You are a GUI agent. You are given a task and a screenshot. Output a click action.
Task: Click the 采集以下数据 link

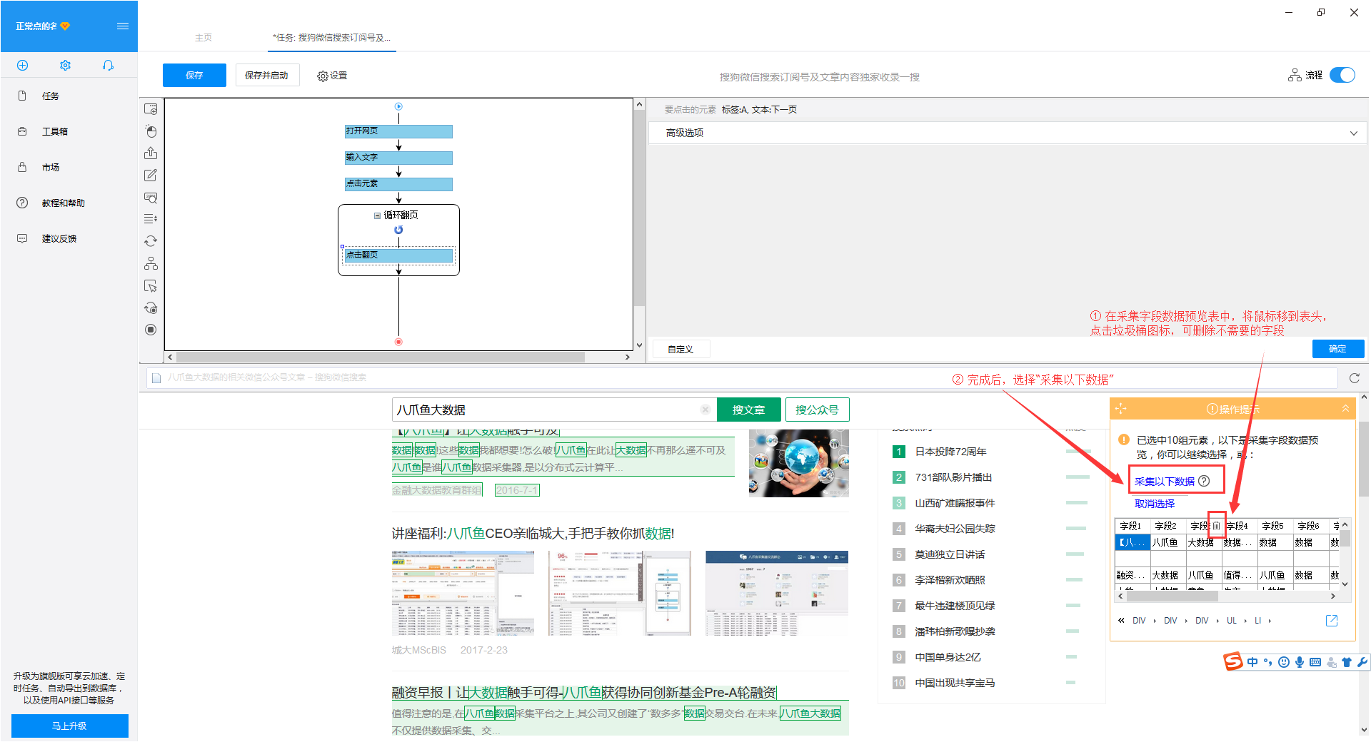(x=1164, y=482)
